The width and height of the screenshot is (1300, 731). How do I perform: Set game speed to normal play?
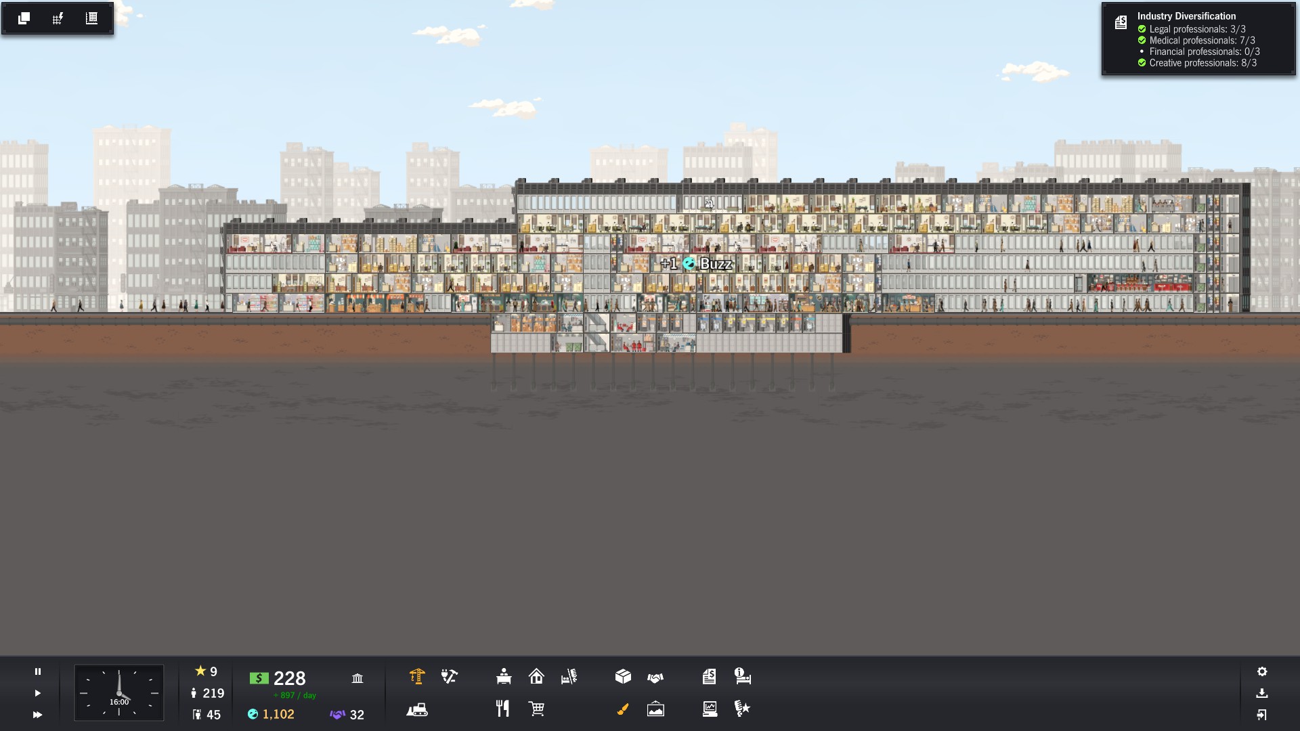click(x=38, y=693)
